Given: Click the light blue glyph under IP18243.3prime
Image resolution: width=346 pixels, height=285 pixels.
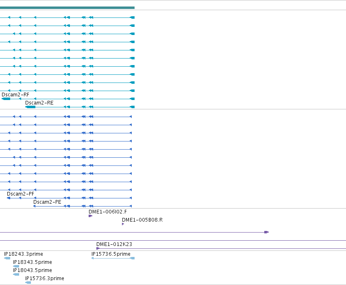Looking at the screenshot, I should tap(7, 258).
